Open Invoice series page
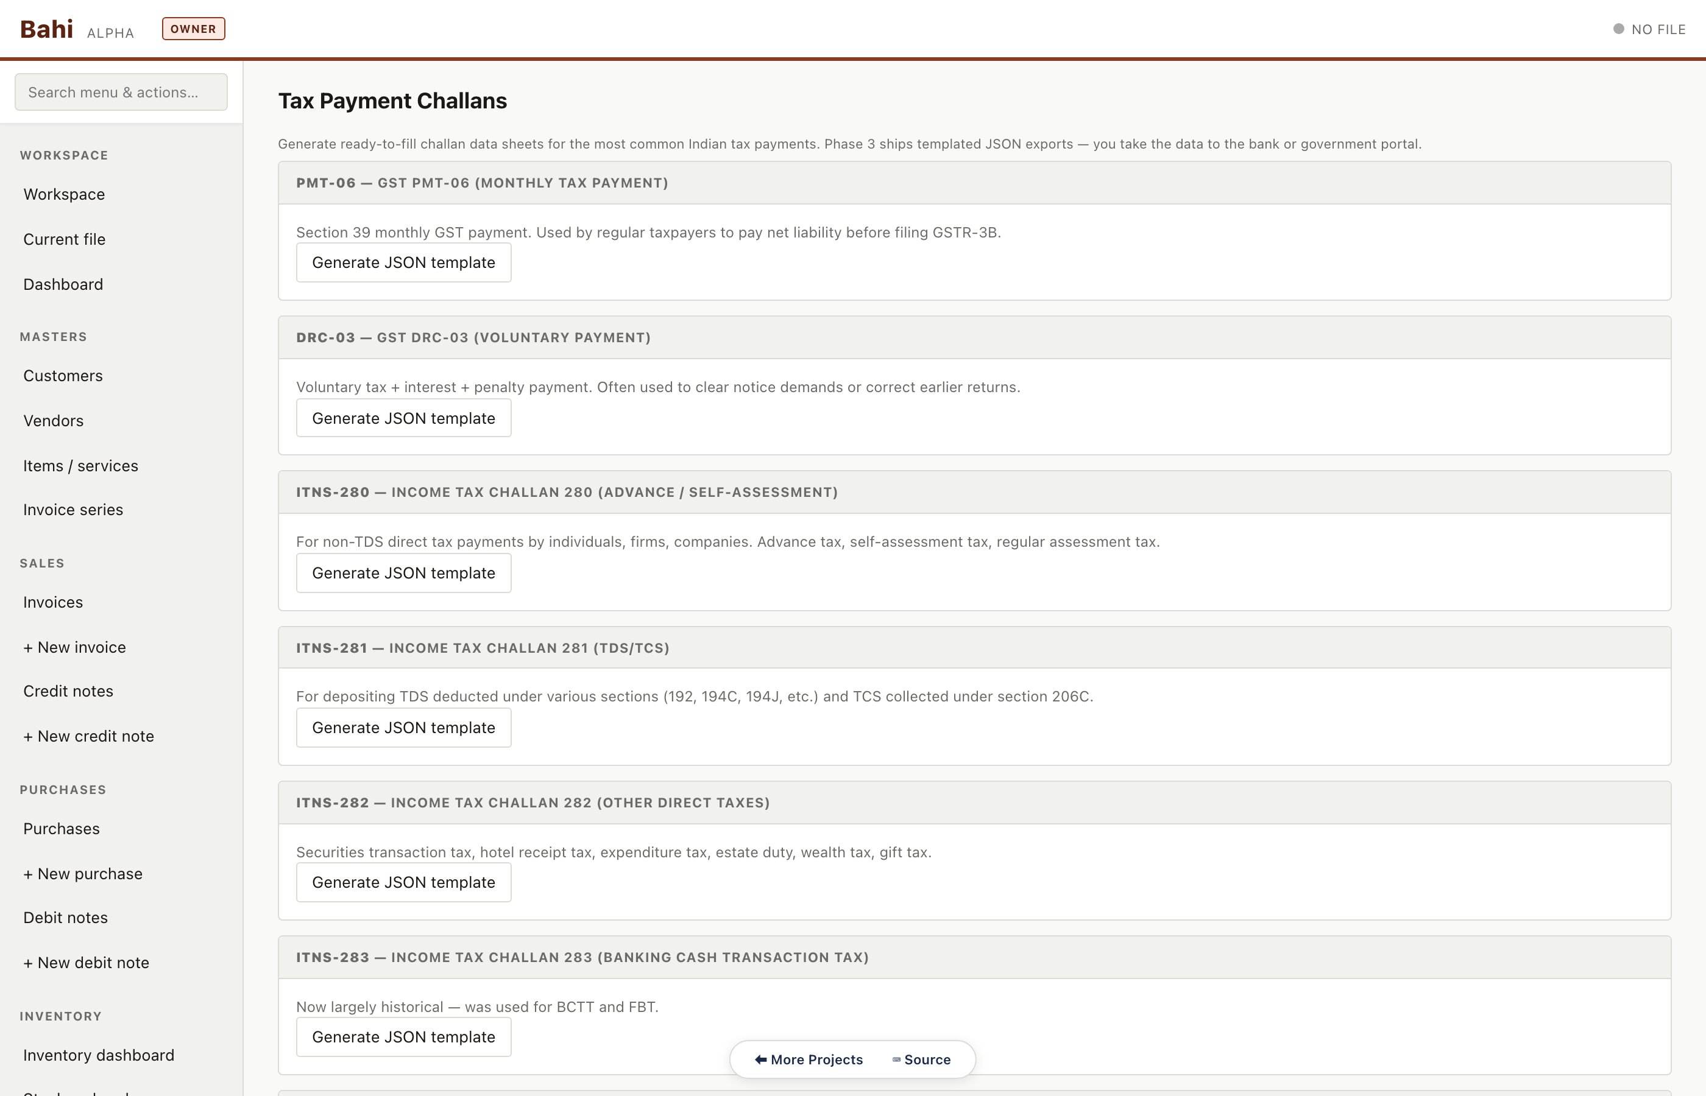 point(73,510)
